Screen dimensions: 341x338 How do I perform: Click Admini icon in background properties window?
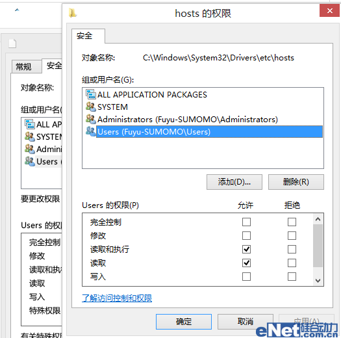(x=30, y=149)
